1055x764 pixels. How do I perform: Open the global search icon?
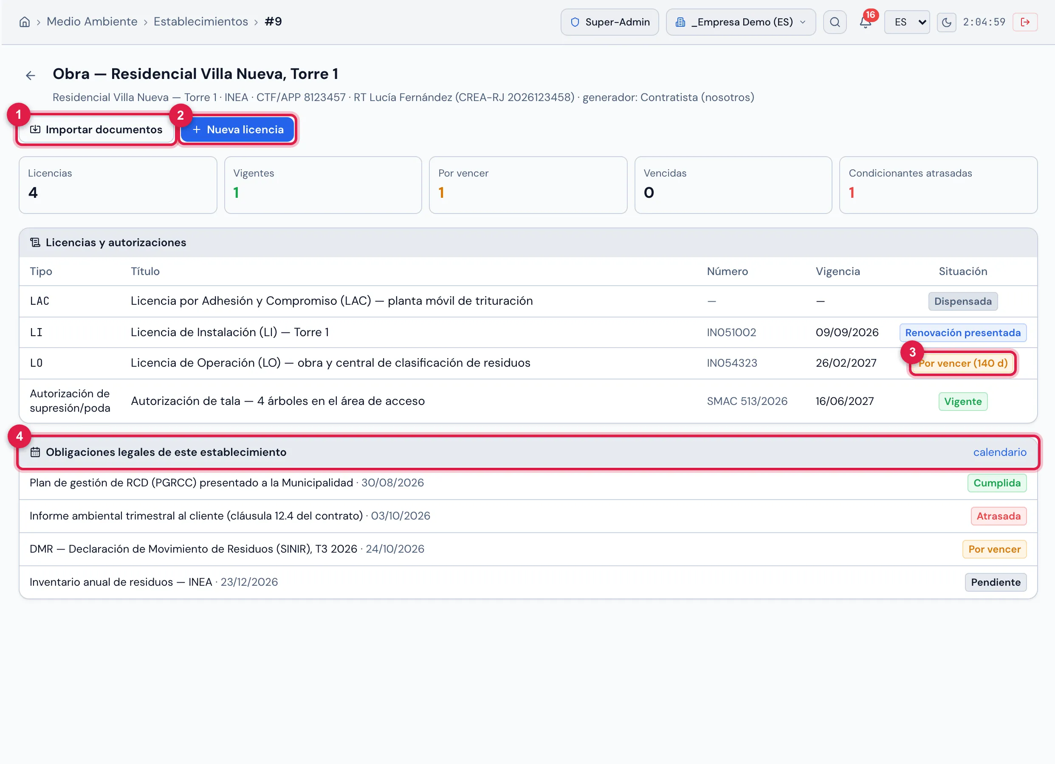coord(835,22)
